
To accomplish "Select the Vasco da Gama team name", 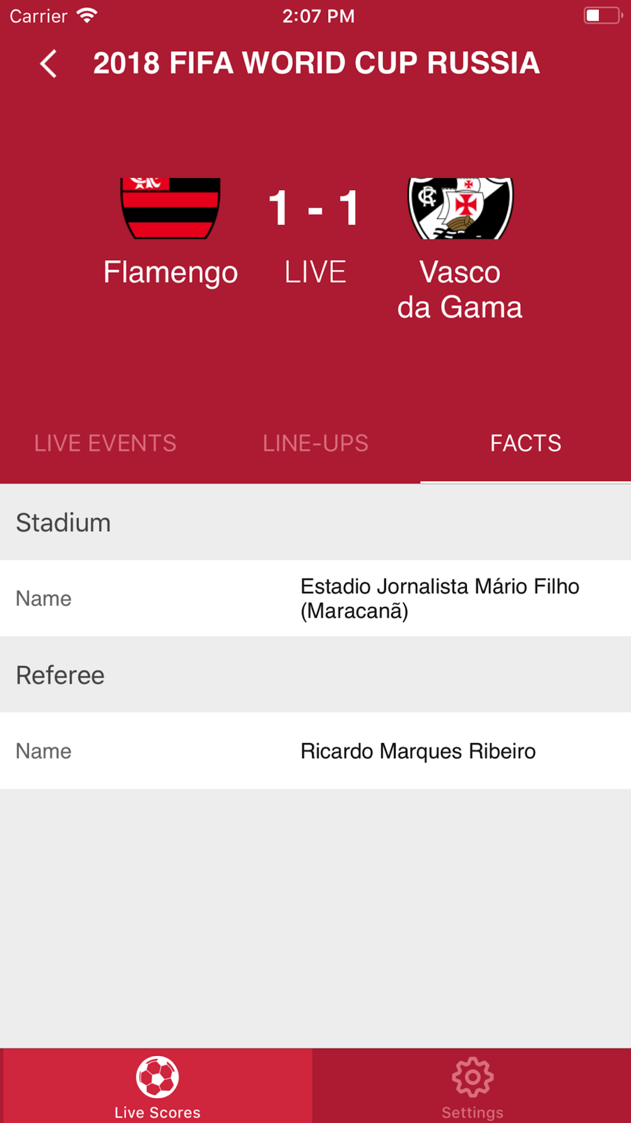I will [460, 290].
